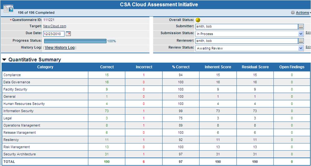Click the Submitter text field

pos(247,27)
